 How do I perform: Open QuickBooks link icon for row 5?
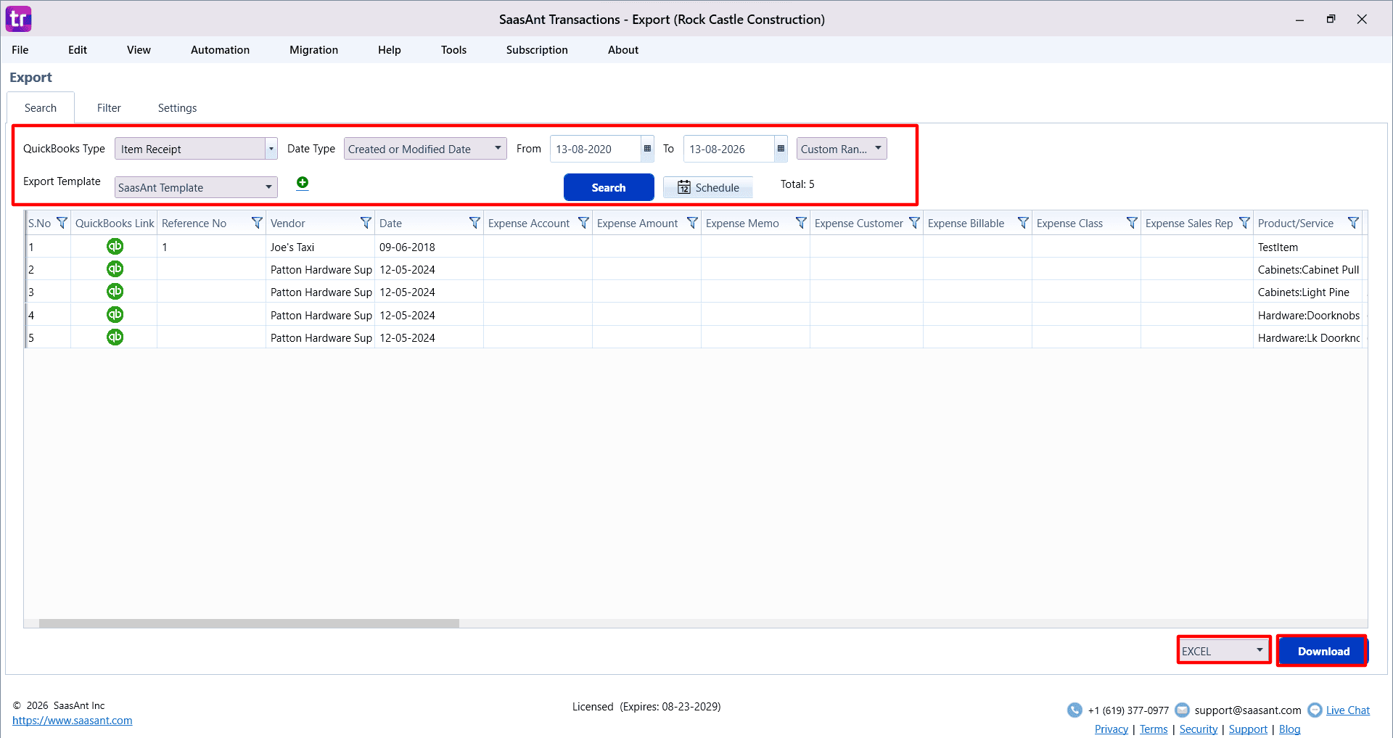coord(115,337)
